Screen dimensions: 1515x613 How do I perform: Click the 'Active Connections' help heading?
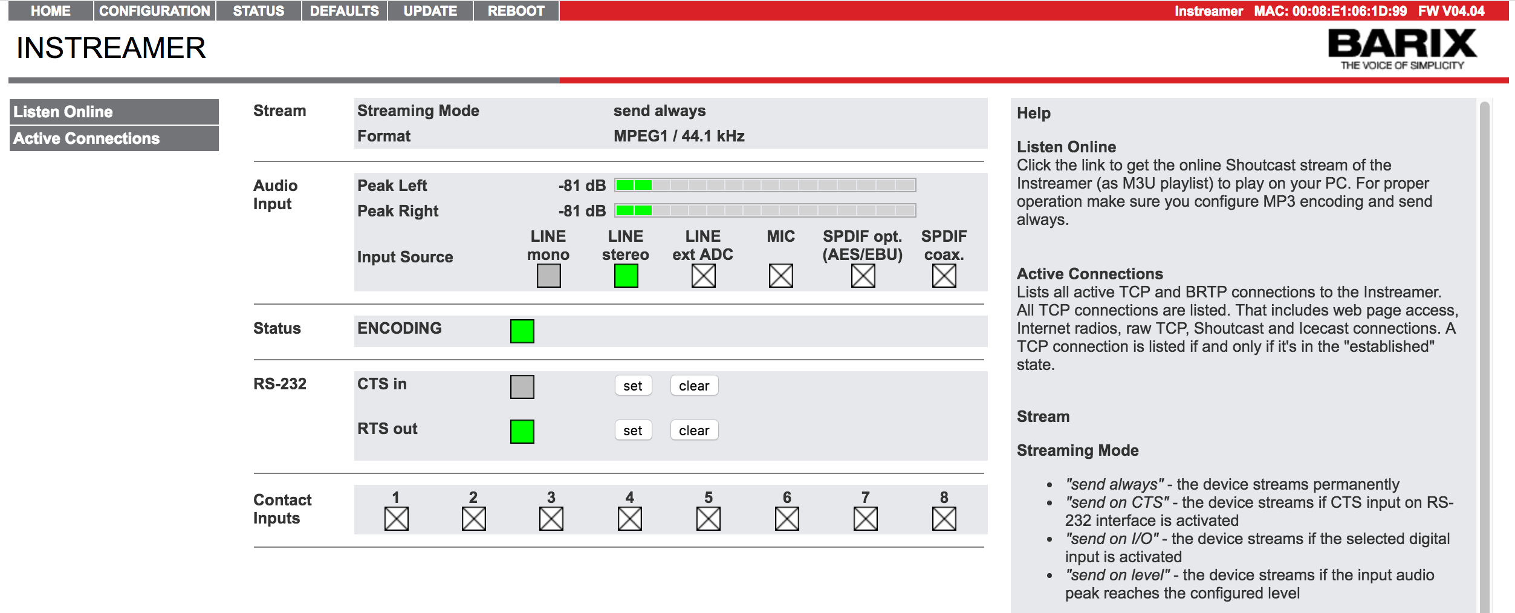coord(1090,274)
